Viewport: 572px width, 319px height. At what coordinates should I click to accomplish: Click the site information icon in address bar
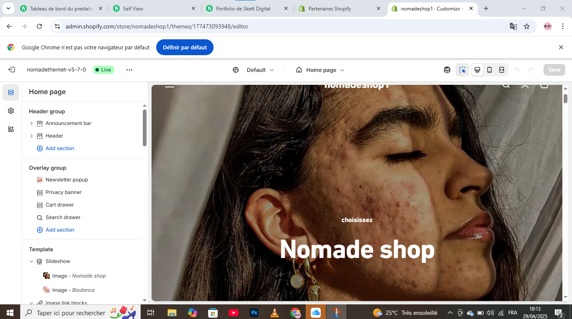(x=58, y=26)
